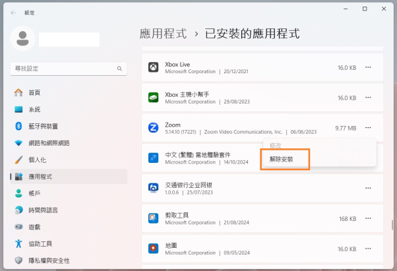
Task: Click the 9.77 MB size value
Action: pos(346,129)
